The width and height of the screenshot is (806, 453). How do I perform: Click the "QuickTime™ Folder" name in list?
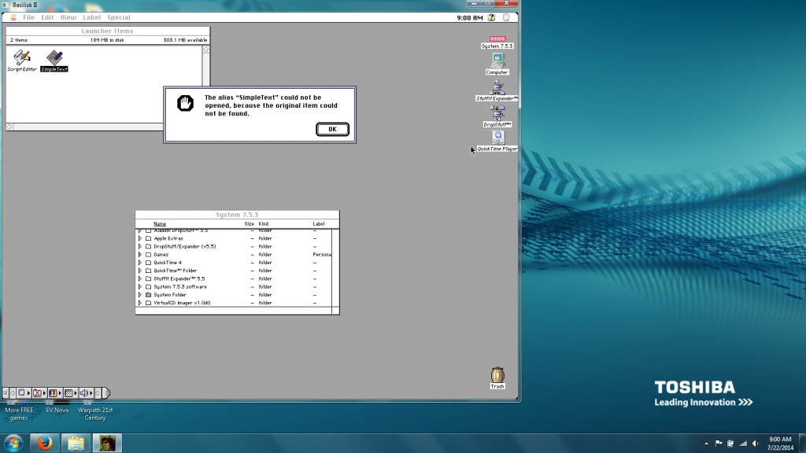pyautogui.click(x=176, y=271)
